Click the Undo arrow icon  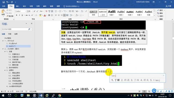[x=7, y=2]
